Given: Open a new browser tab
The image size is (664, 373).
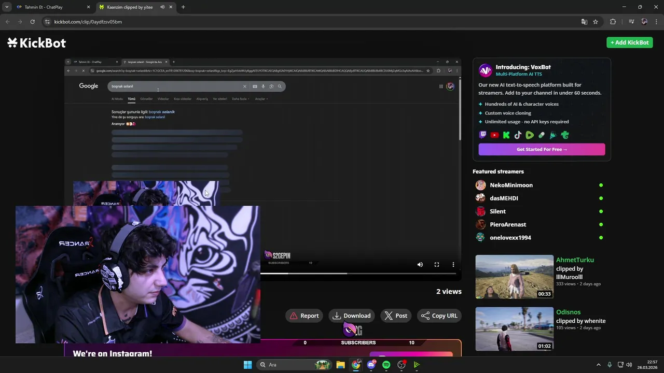Looking at the screenshot, I should tap(183, 7).
